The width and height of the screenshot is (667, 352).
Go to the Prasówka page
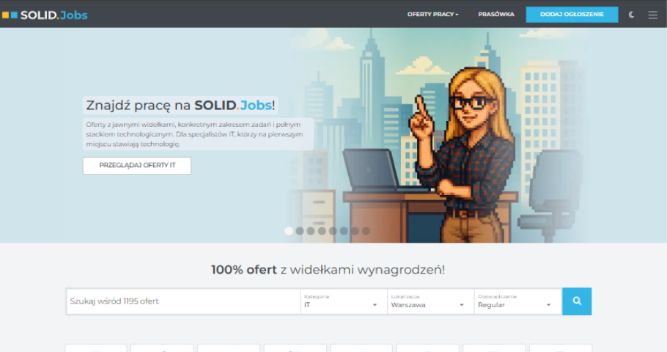coord(496,15)
